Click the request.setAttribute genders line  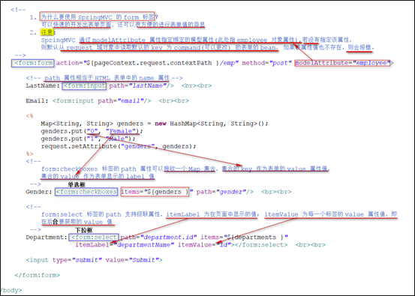(119, 146)
